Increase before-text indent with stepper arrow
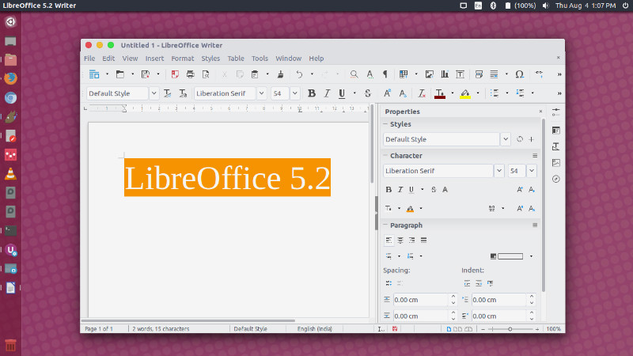This screenshot has width=633, height=356. pos(532,297)
